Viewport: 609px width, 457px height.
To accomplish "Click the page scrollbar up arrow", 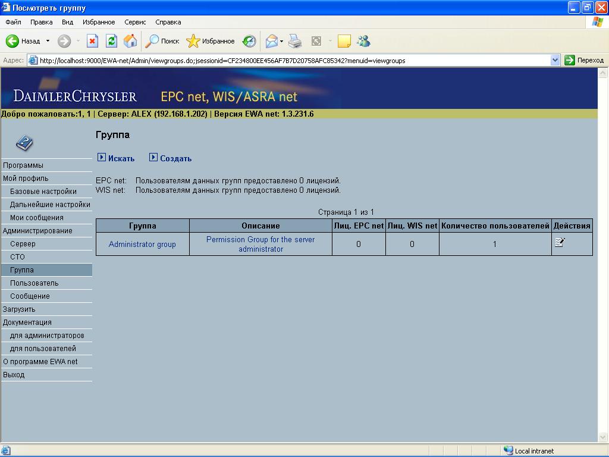I will [603, 73].
